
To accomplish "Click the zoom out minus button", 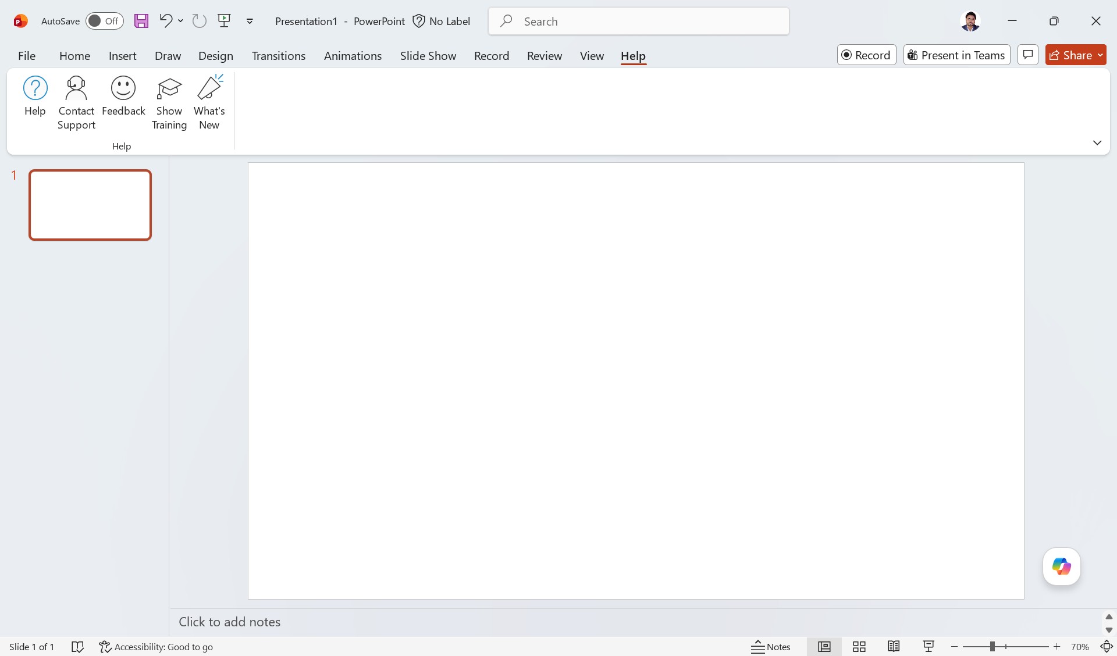I will [954, 647].
